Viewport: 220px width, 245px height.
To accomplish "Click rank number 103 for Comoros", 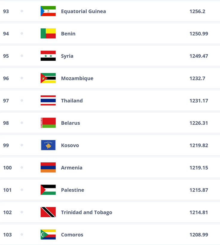I will click(7, 235).
